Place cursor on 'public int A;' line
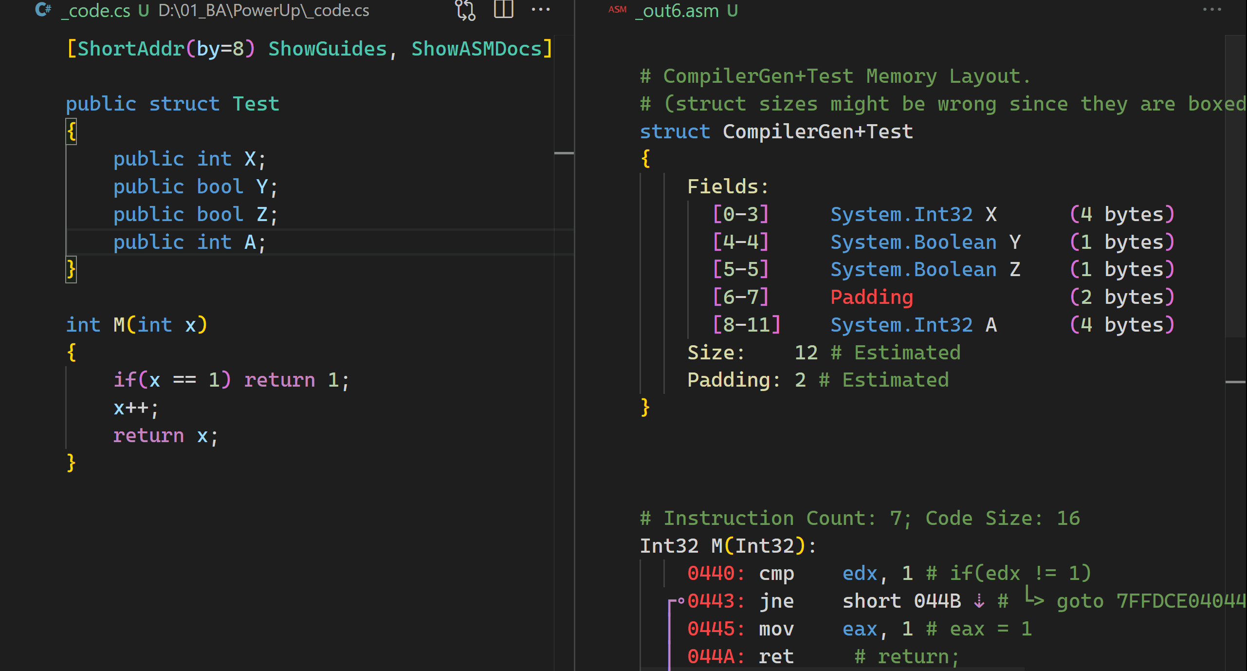Screen dimensions: 1247x671 pos(190,242)
